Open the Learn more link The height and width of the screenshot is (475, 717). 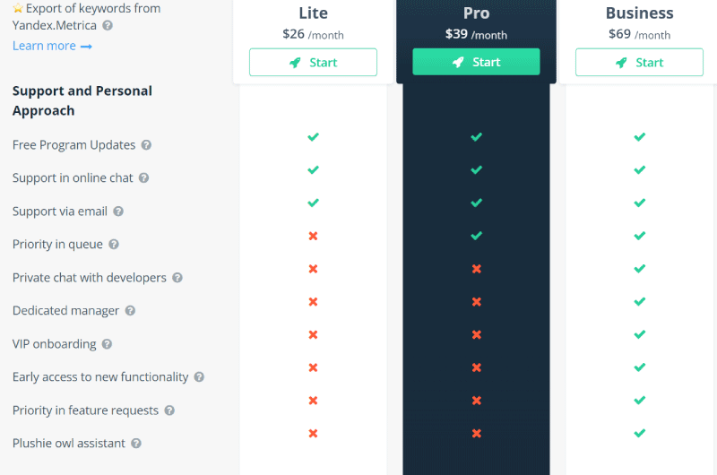[x=52, y=46]
